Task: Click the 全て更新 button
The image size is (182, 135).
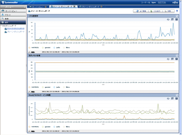Action: click(x=141, y=11)
